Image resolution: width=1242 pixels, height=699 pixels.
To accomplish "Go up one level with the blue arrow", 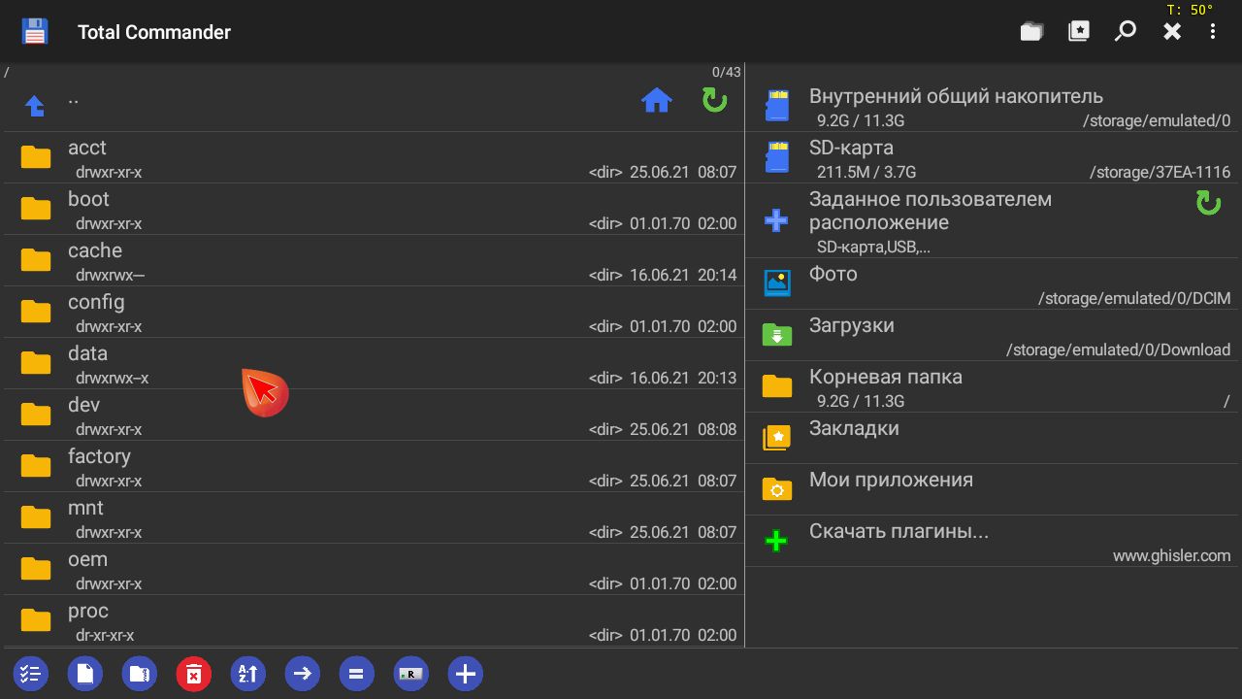I will (x=35, y=105).
